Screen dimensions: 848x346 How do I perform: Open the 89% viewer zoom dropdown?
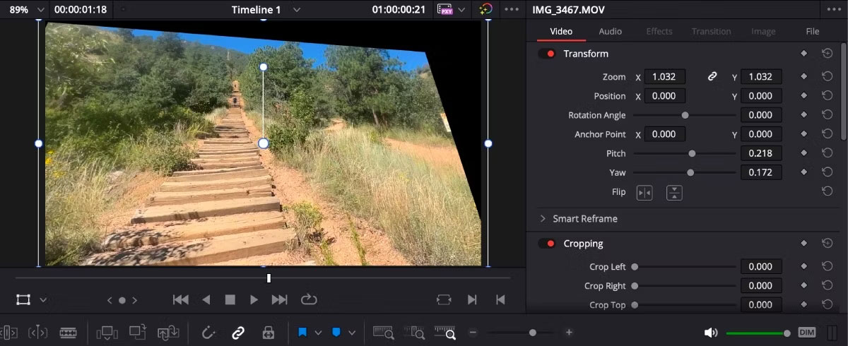pyautogui.click(x=40, y=10)
